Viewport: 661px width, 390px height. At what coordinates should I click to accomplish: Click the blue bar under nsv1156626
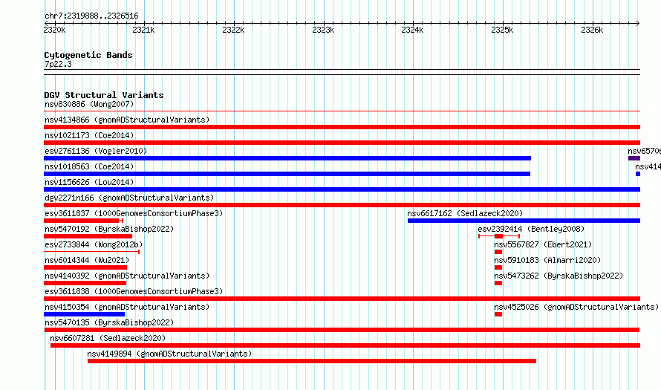tap(342, 189)
